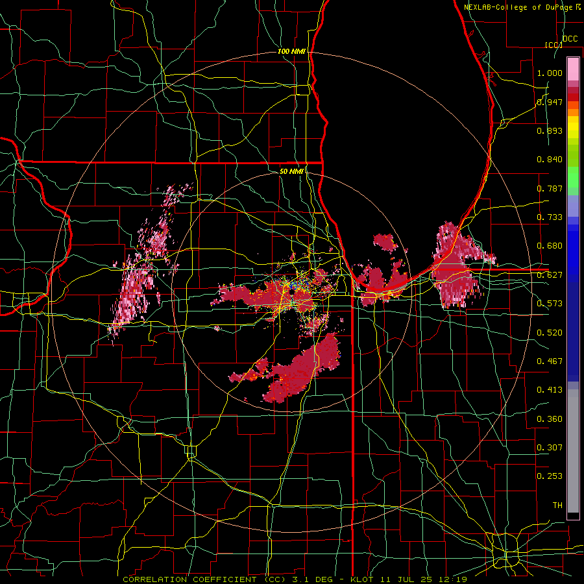Image resolution: width=584 pixels, height=584 pixels.
Task: Click the 0.413 scale value
Action: (x=550, y=390)
